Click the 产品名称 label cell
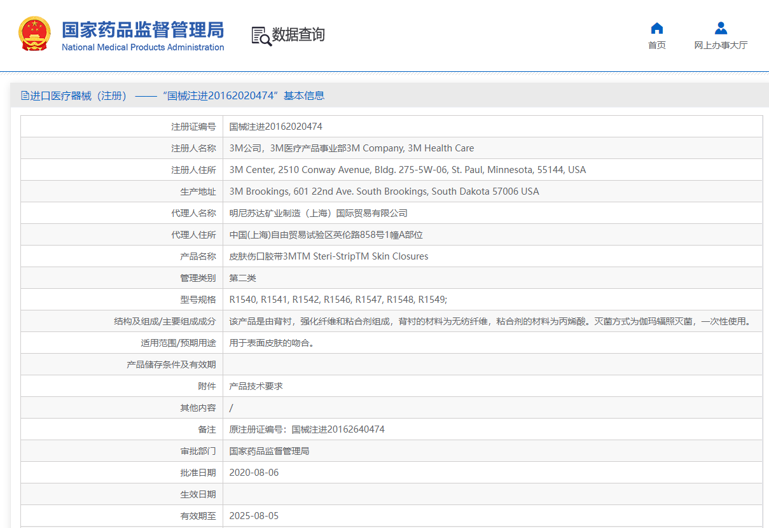Screen dimensions: 769x528 point(122,256)
